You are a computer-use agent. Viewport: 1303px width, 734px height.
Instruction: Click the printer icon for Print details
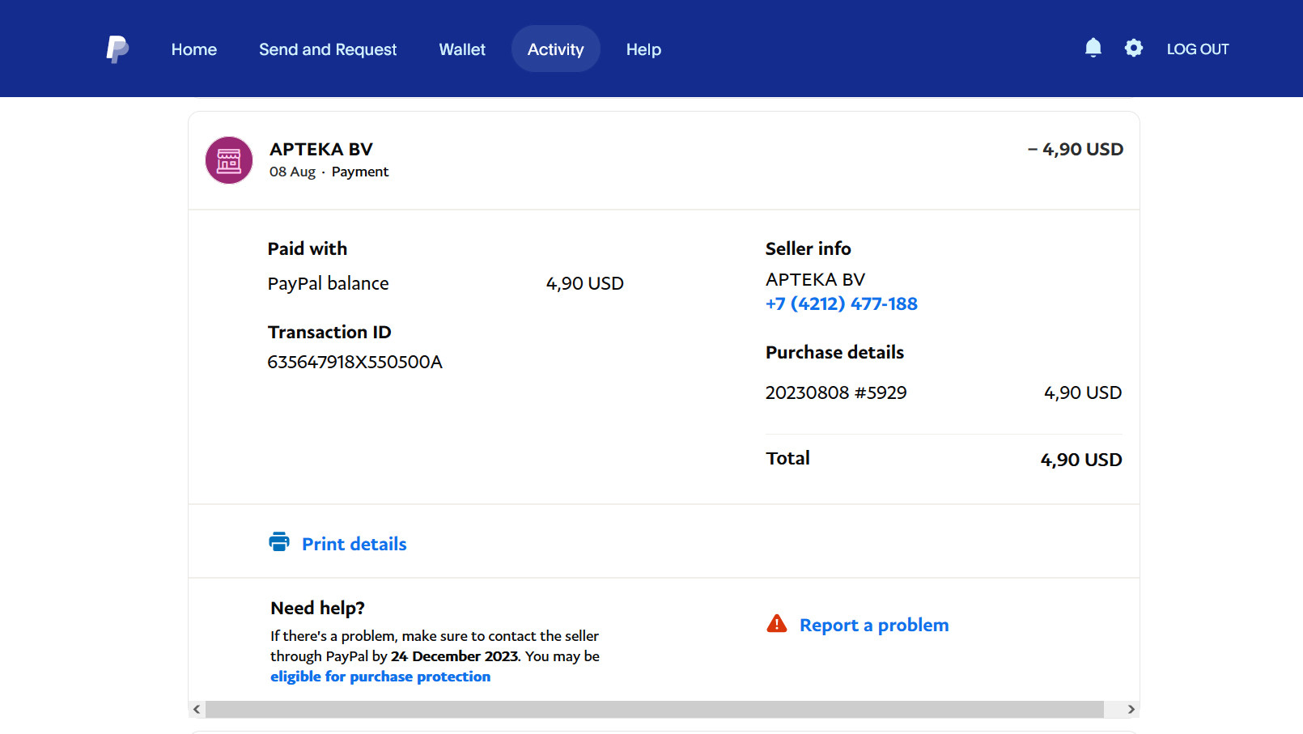[x=279, y=542]
